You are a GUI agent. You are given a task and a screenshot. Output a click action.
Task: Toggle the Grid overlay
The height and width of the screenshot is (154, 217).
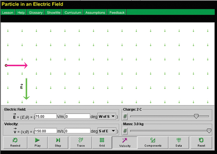tap(102, 143)
